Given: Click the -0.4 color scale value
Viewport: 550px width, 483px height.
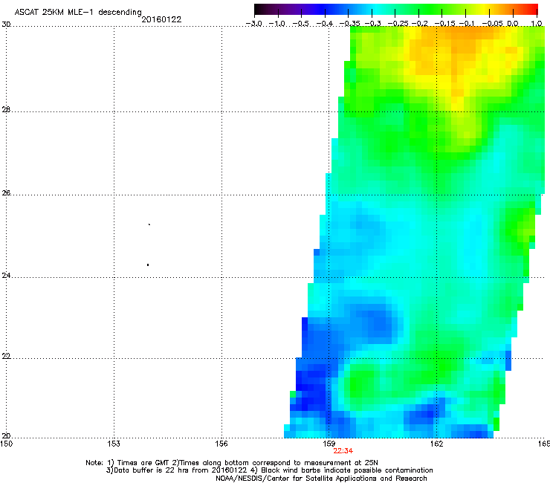Looking at the screenshot, I should 325,24.
